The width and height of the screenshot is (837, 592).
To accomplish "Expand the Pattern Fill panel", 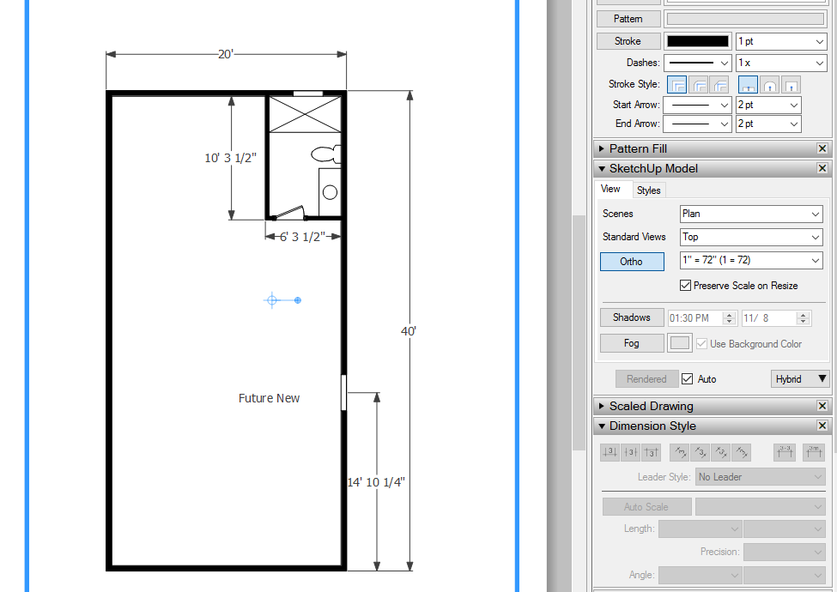I will pos(602,148).
